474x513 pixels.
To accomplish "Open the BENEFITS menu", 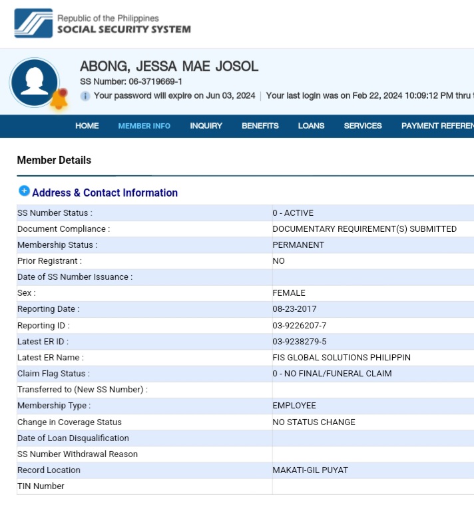I will coord(260,126).
